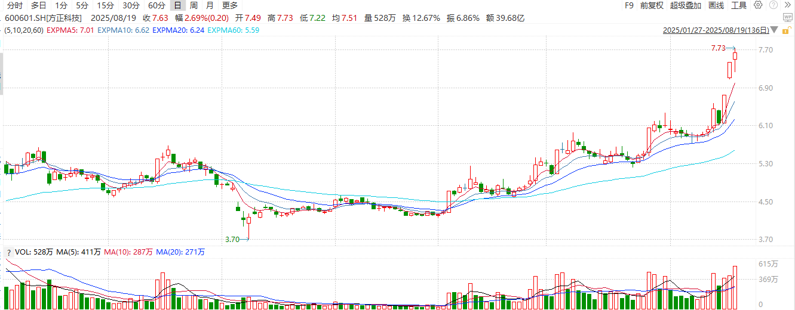795x310 pixels.
Task: Open the 工具 tools menu
Action: [x=739, y=5]
